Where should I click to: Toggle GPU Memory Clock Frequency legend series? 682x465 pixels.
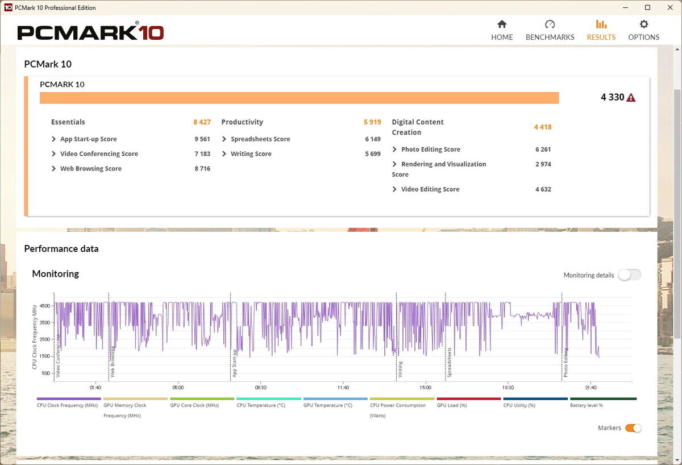click(x=135, y=408)
